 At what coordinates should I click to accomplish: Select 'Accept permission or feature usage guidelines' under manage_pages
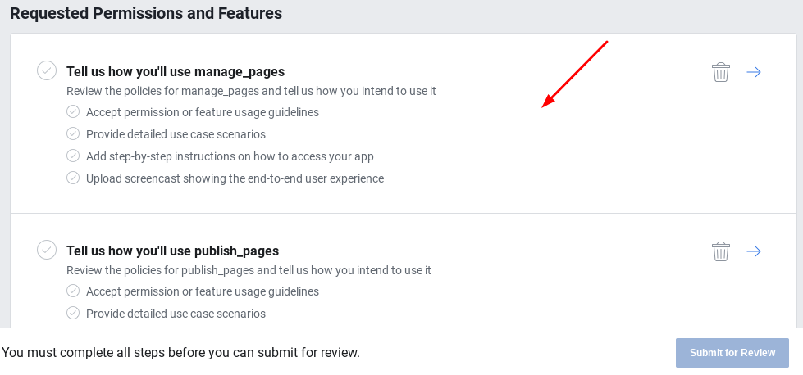pos(203,112)
